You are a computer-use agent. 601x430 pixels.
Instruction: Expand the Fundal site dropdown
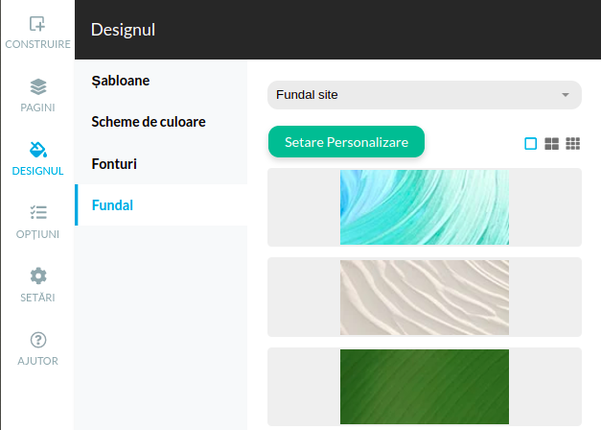click(424, 95)
